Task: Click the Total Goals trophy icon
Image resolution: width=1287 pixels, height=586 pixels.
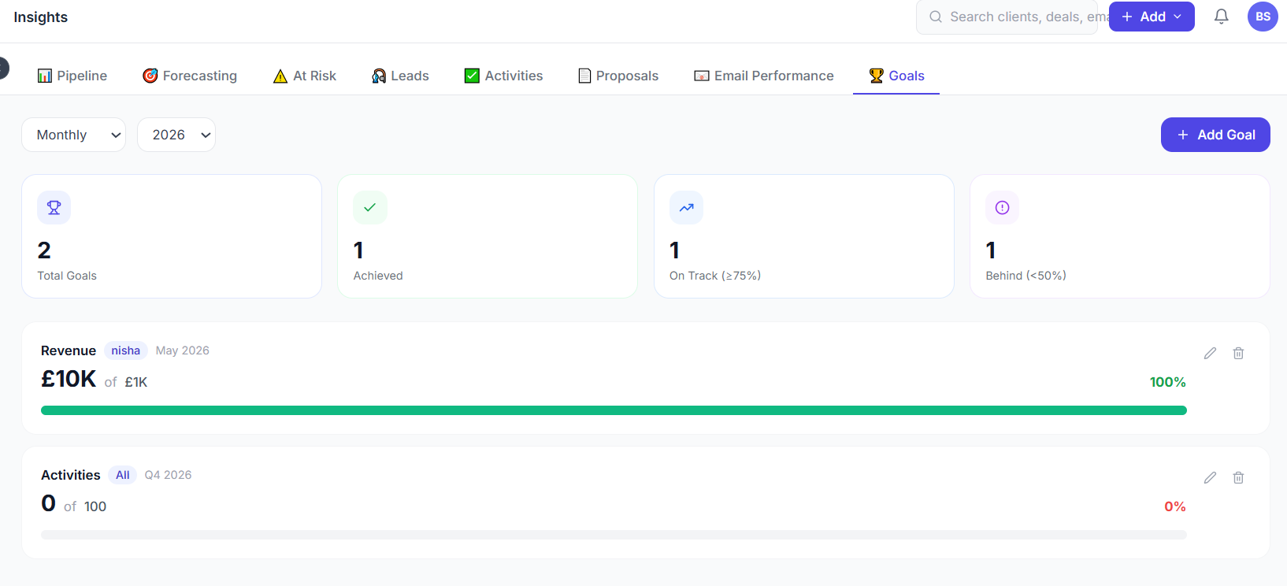Action: [54, 208]
